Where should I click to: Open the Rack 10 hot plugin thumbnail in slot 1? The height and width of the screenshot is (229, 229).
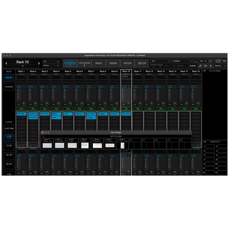(x=47, y=145)
